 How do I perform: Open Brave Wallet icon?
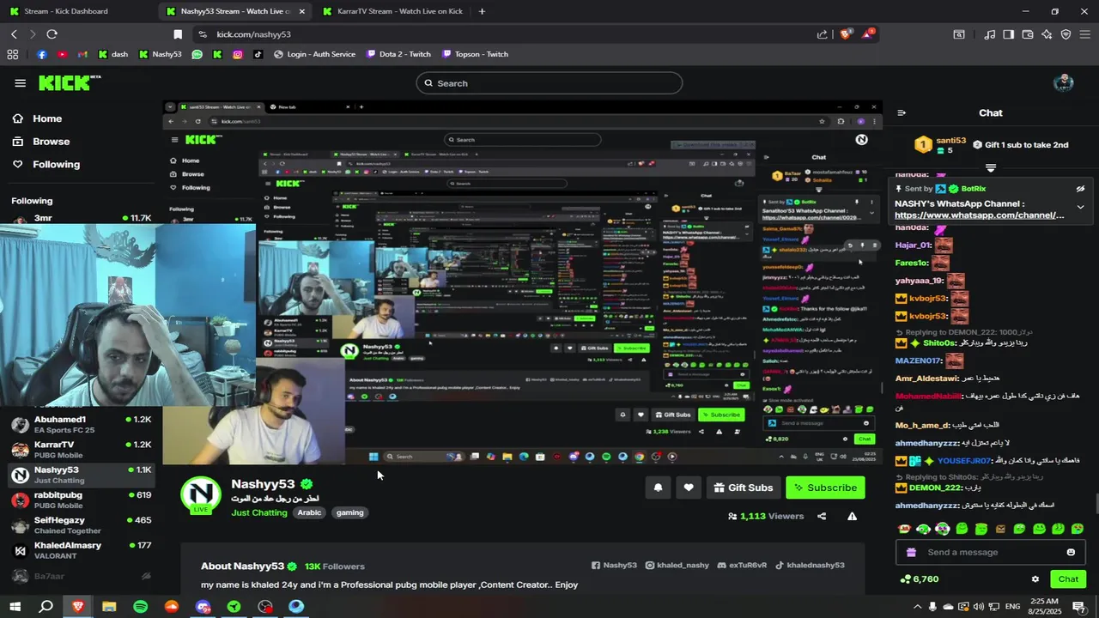tap(1028, 34)
